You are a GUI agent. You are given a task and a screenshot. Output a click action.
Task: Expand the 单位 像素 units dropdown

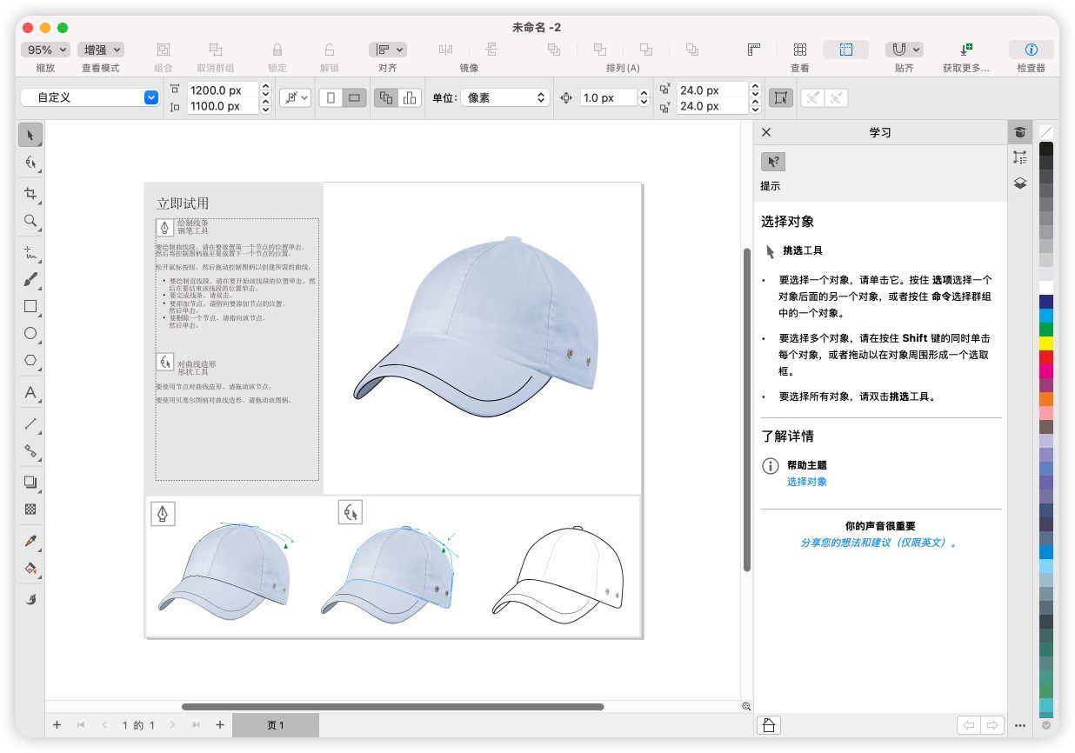(x=505, y=98)
